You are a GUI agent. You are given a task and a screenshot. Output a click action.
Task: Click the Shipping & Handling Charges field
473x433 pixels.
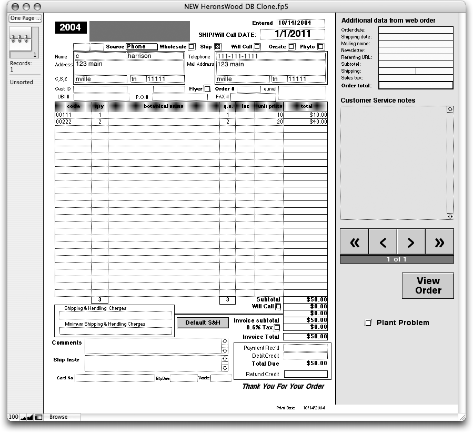116,316
